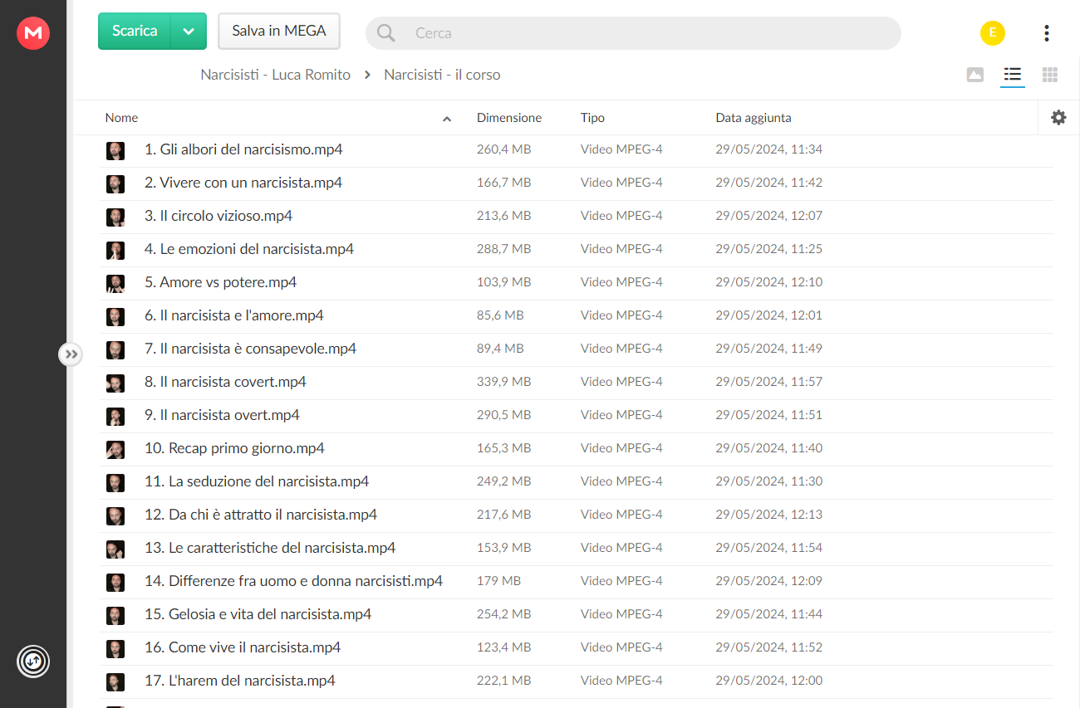Sort by Data aggiunta column header
Image resolution: width=1080 pixels, height=708 pixels.
pos(754,118)
